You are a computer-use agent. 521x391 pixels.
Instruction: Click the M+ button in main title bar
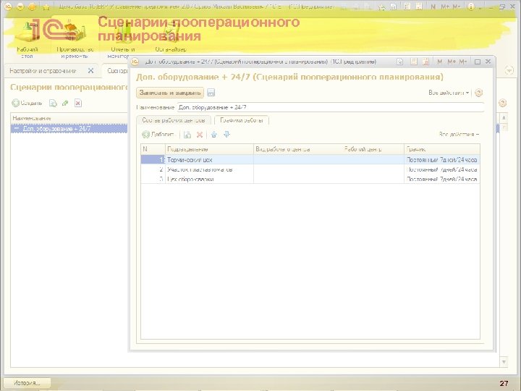pos(445,6)
